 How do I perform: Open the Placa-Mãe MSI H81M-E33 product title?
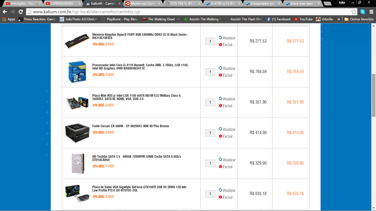(137, 97)
